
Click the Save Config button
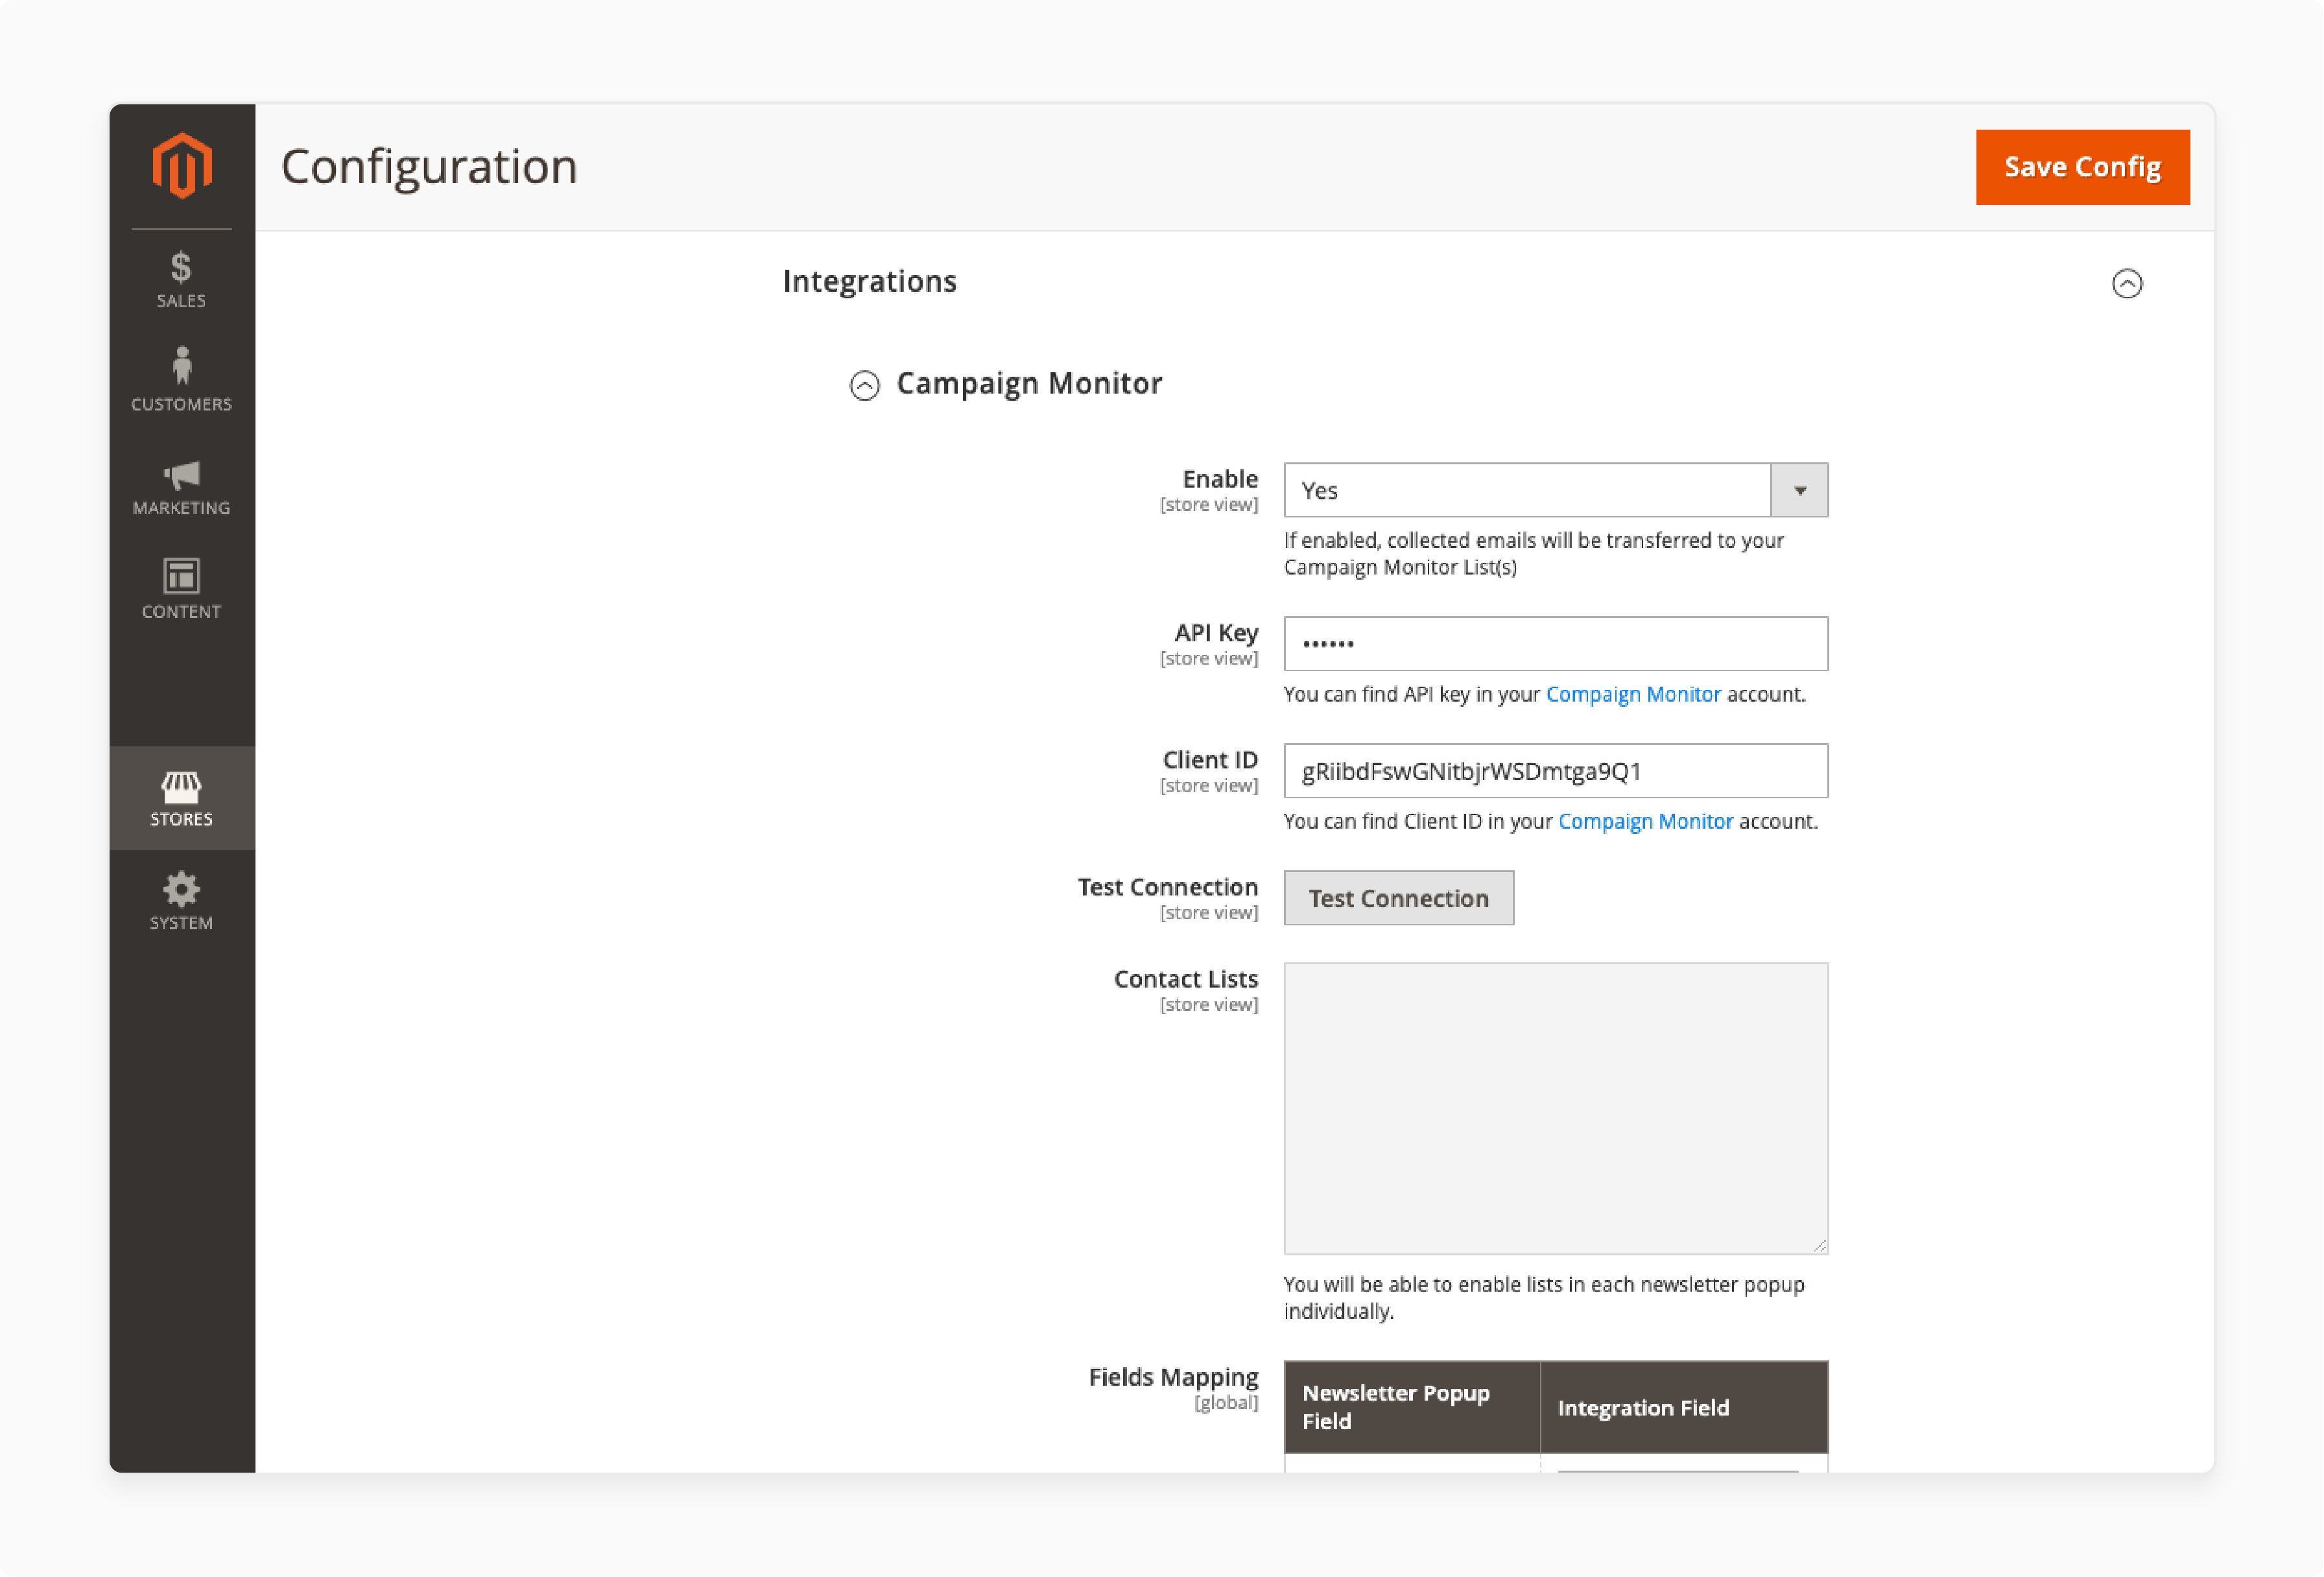click(2081, 165)
